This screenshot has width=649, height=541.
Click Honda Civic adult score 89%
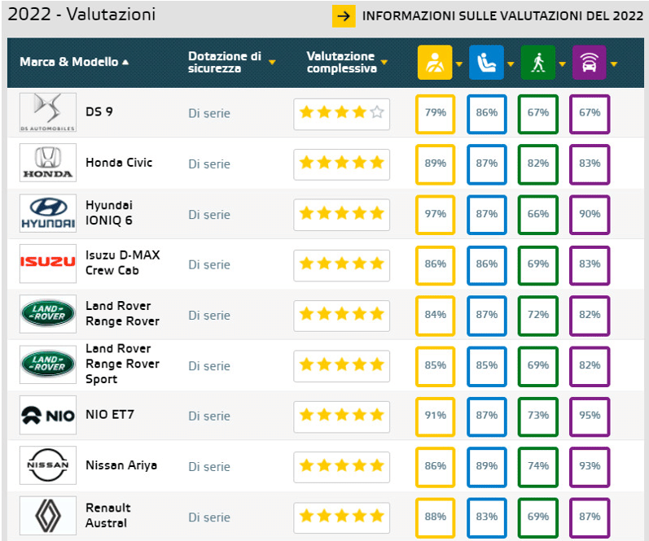(x=436, y=164)
